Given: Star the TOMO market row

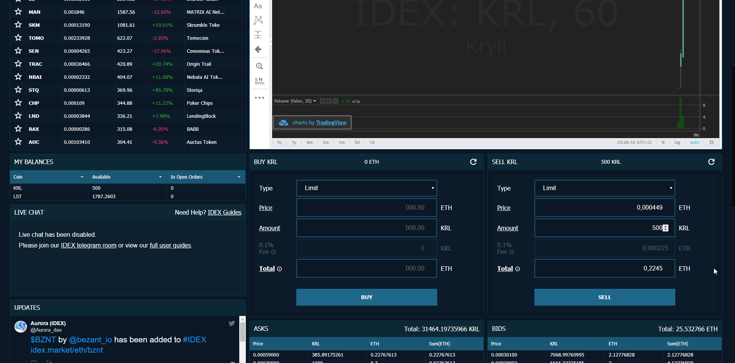Looking at the screenshot, I should (18, 38).
